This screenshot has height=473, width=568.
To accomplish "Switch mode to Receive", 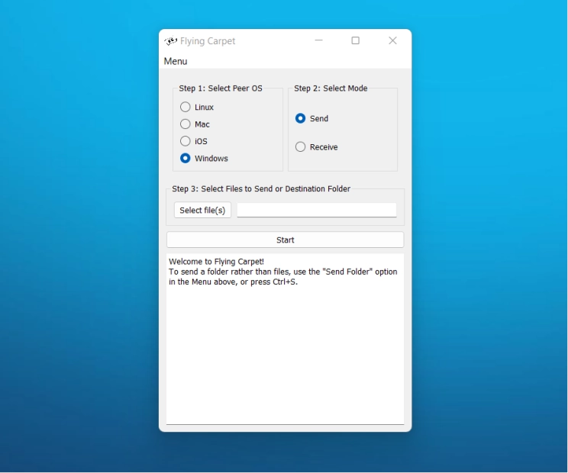I will click(x=317, y=147).
